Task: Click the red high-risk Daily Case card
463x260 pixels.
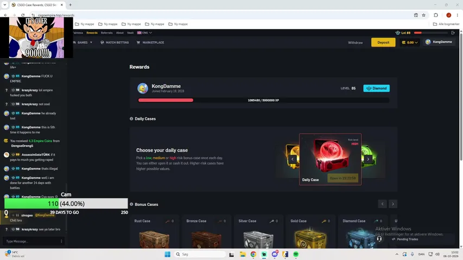Action: tap(330, 159)
